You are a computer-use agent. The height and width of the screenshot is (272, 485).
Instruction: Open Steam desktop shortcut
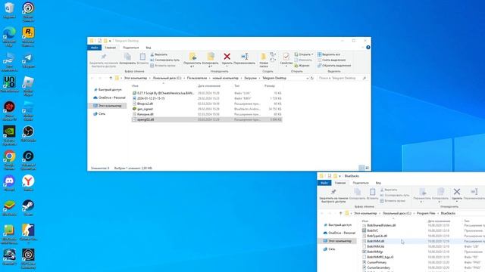click(28, 209)
